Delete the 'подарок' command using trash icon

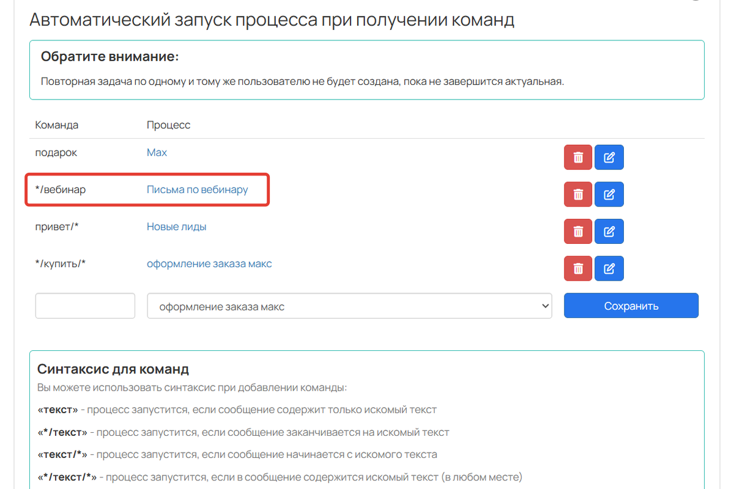(x=577, y=157)
